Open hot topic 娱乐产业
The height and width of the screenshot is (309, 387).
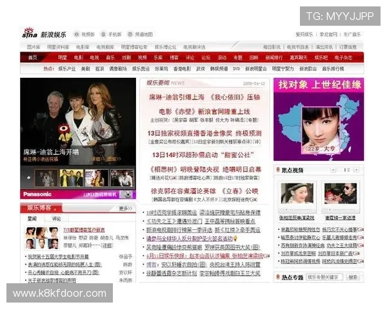point(67,69)
